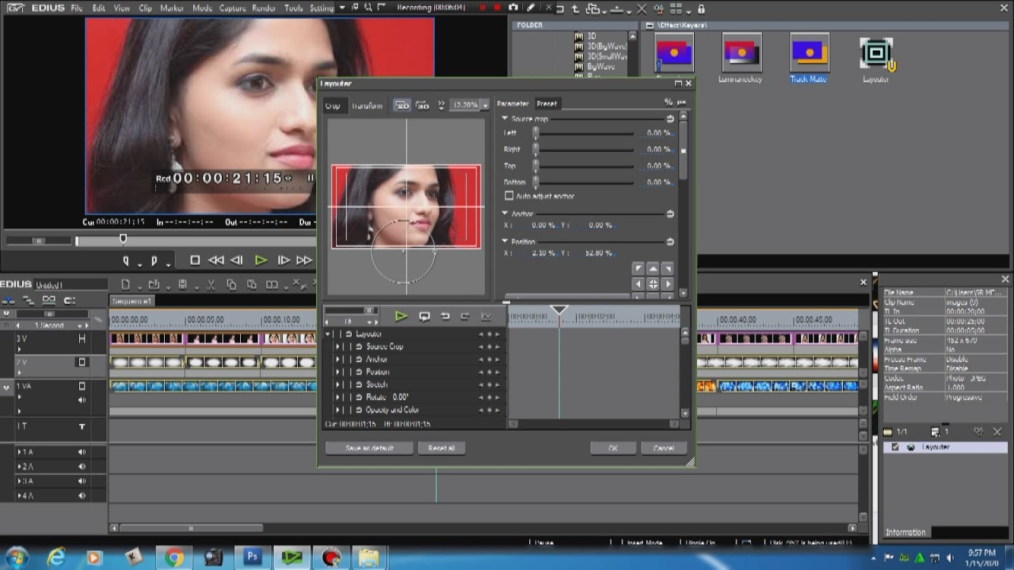Click the Play button in the player window
Image resolution: width=1014 pixels, height=570 pixels.
tap(260, 260)
